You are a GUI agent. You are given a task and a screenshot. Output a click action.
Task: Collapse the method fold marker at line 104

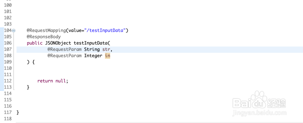pos(14,31)
